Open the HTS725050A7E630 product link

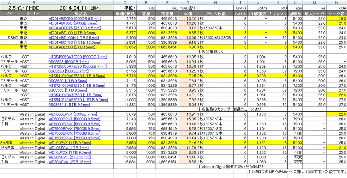(78, 66)
